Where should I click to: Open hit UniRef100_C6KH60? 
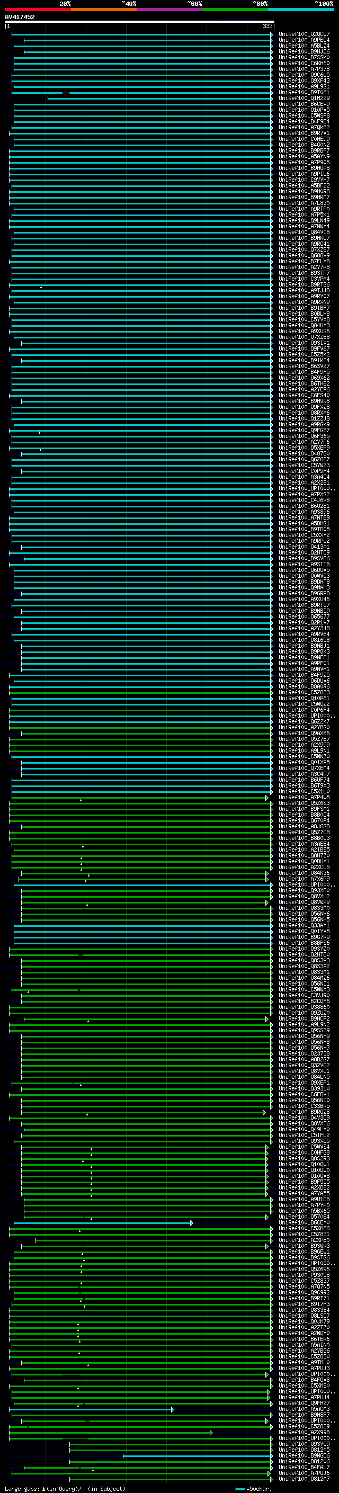[x=304, y=63]
